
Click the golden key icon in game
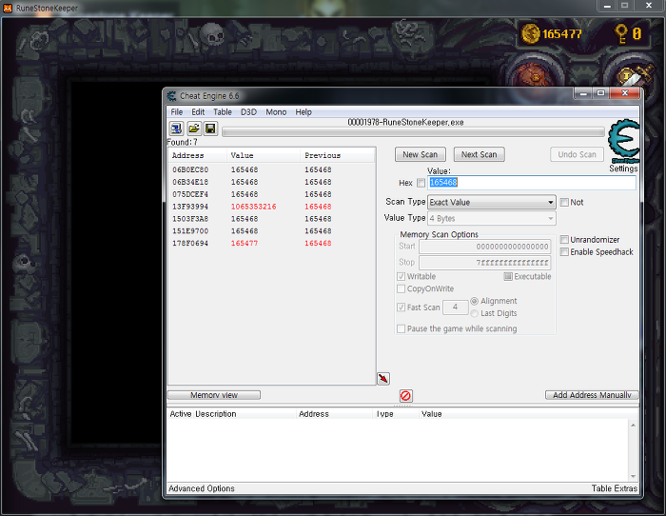[621, 33]
